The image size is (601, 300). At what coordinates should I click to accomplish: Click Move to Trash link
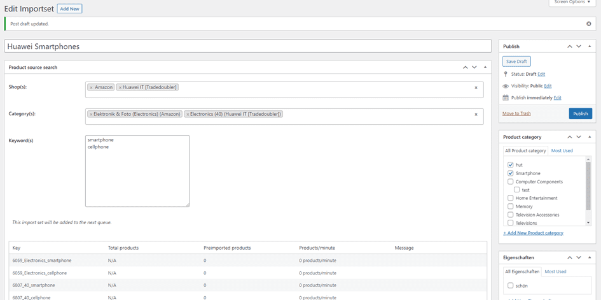tap(516, 113)
